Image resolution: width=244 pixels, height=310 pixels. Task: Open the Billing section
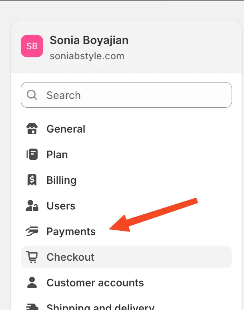pos(62,180)
